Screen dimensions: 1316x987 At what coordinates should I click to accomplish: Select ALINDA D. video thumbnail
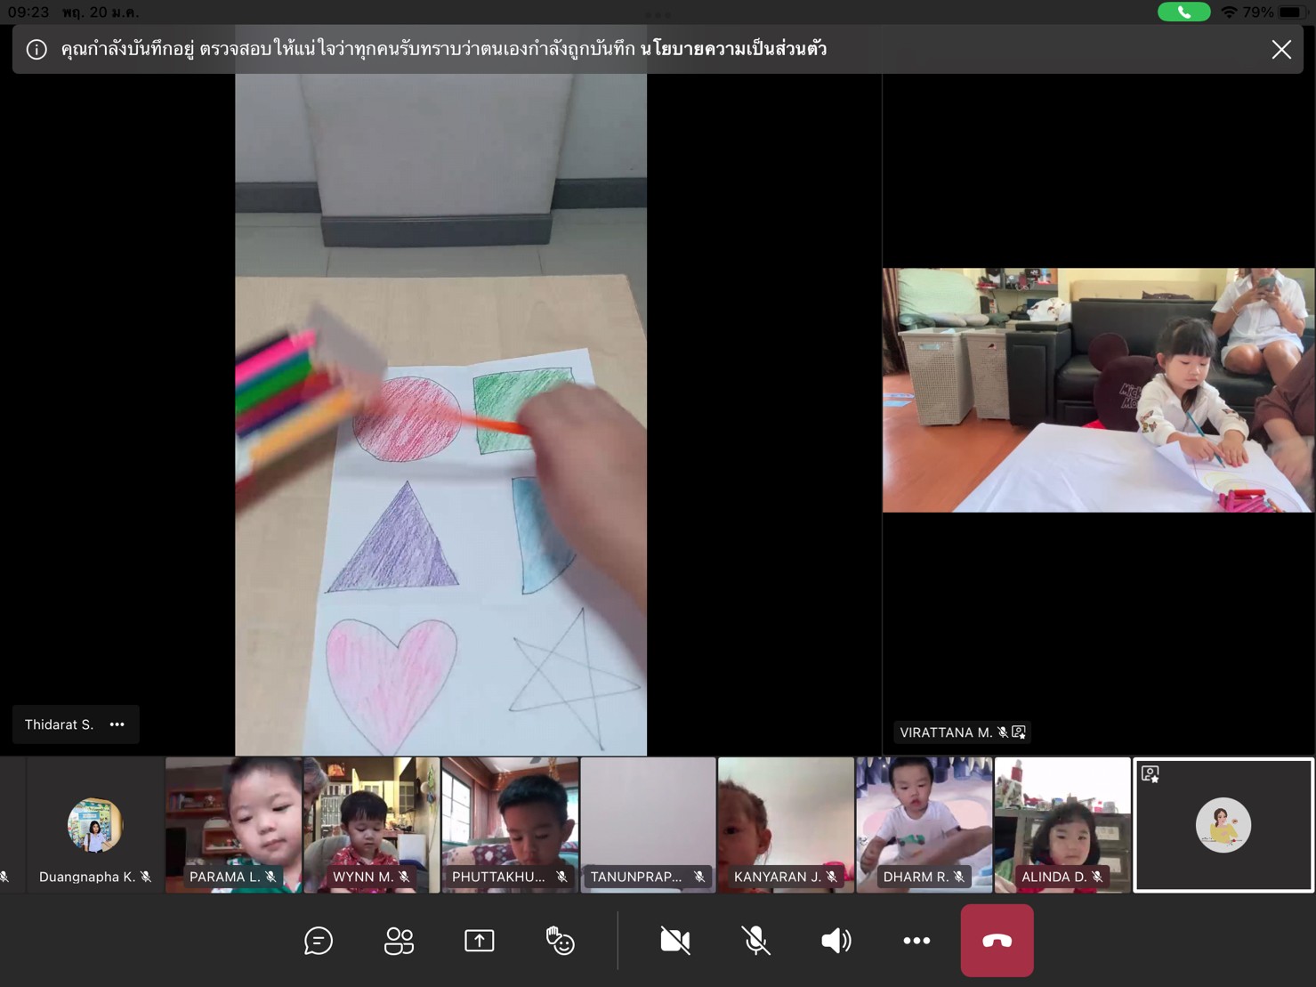(1062, 823)
